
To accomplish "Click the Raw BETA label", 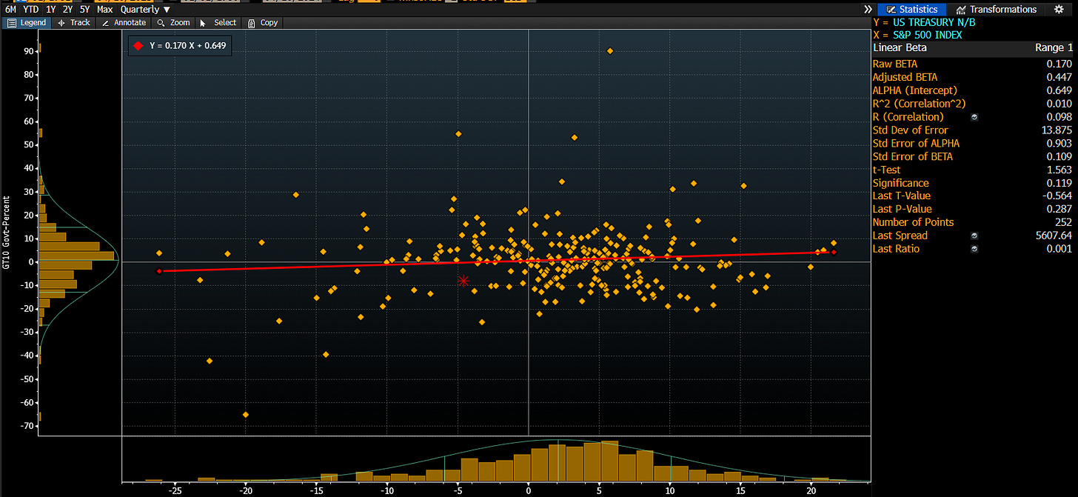I will (x=894, y=64).
